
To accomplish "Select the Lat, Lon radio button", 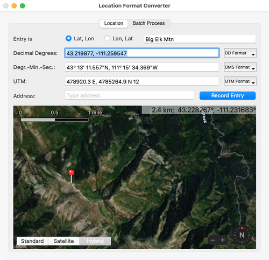I will (68, 38).
